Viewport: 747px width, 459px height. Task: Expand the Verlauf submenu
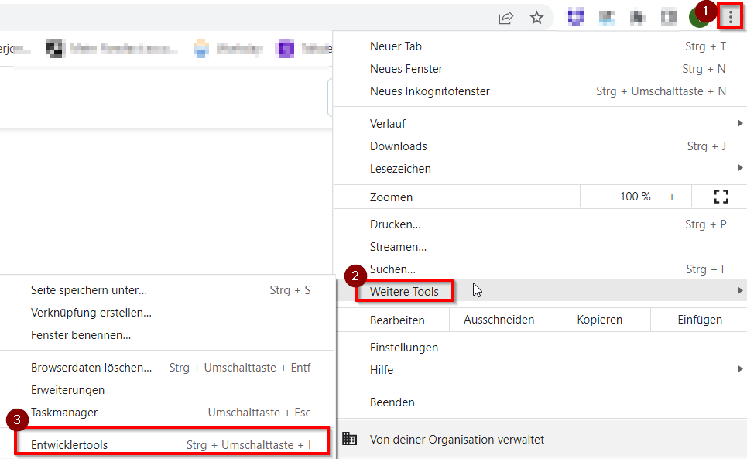point(540,124)
